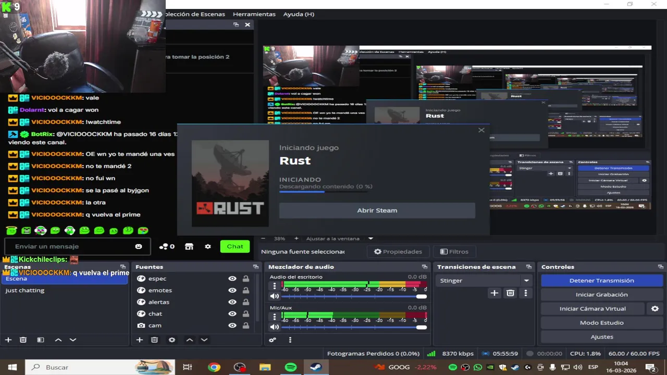Screen dimensions: 667x375
Task: Select the just chatting scene
Action: [65, 290]
